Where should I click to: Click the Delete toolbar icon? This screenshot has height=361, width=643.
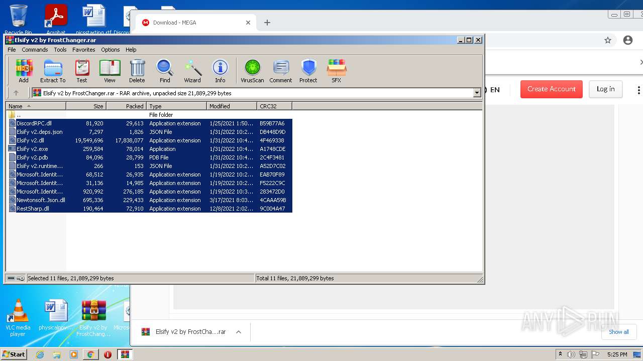pos(137,71)
